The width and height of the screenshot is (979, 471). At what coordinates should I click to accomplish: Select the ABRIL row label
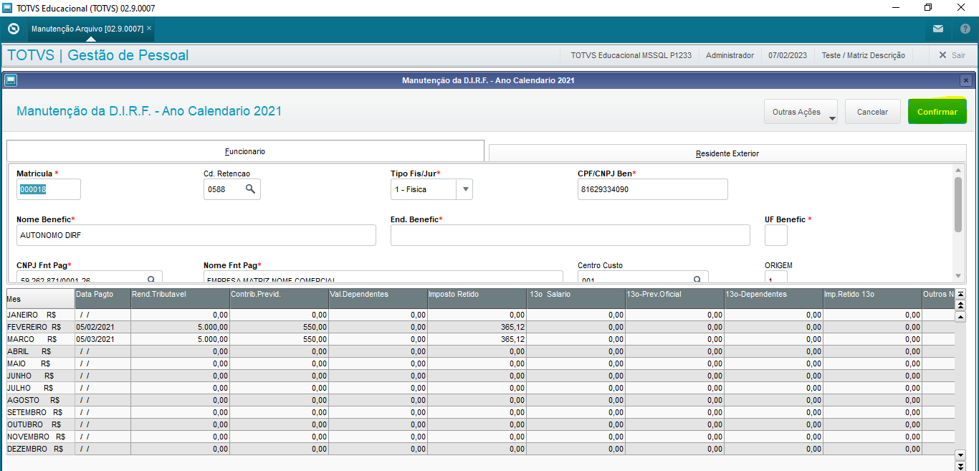tap(40, 351)
